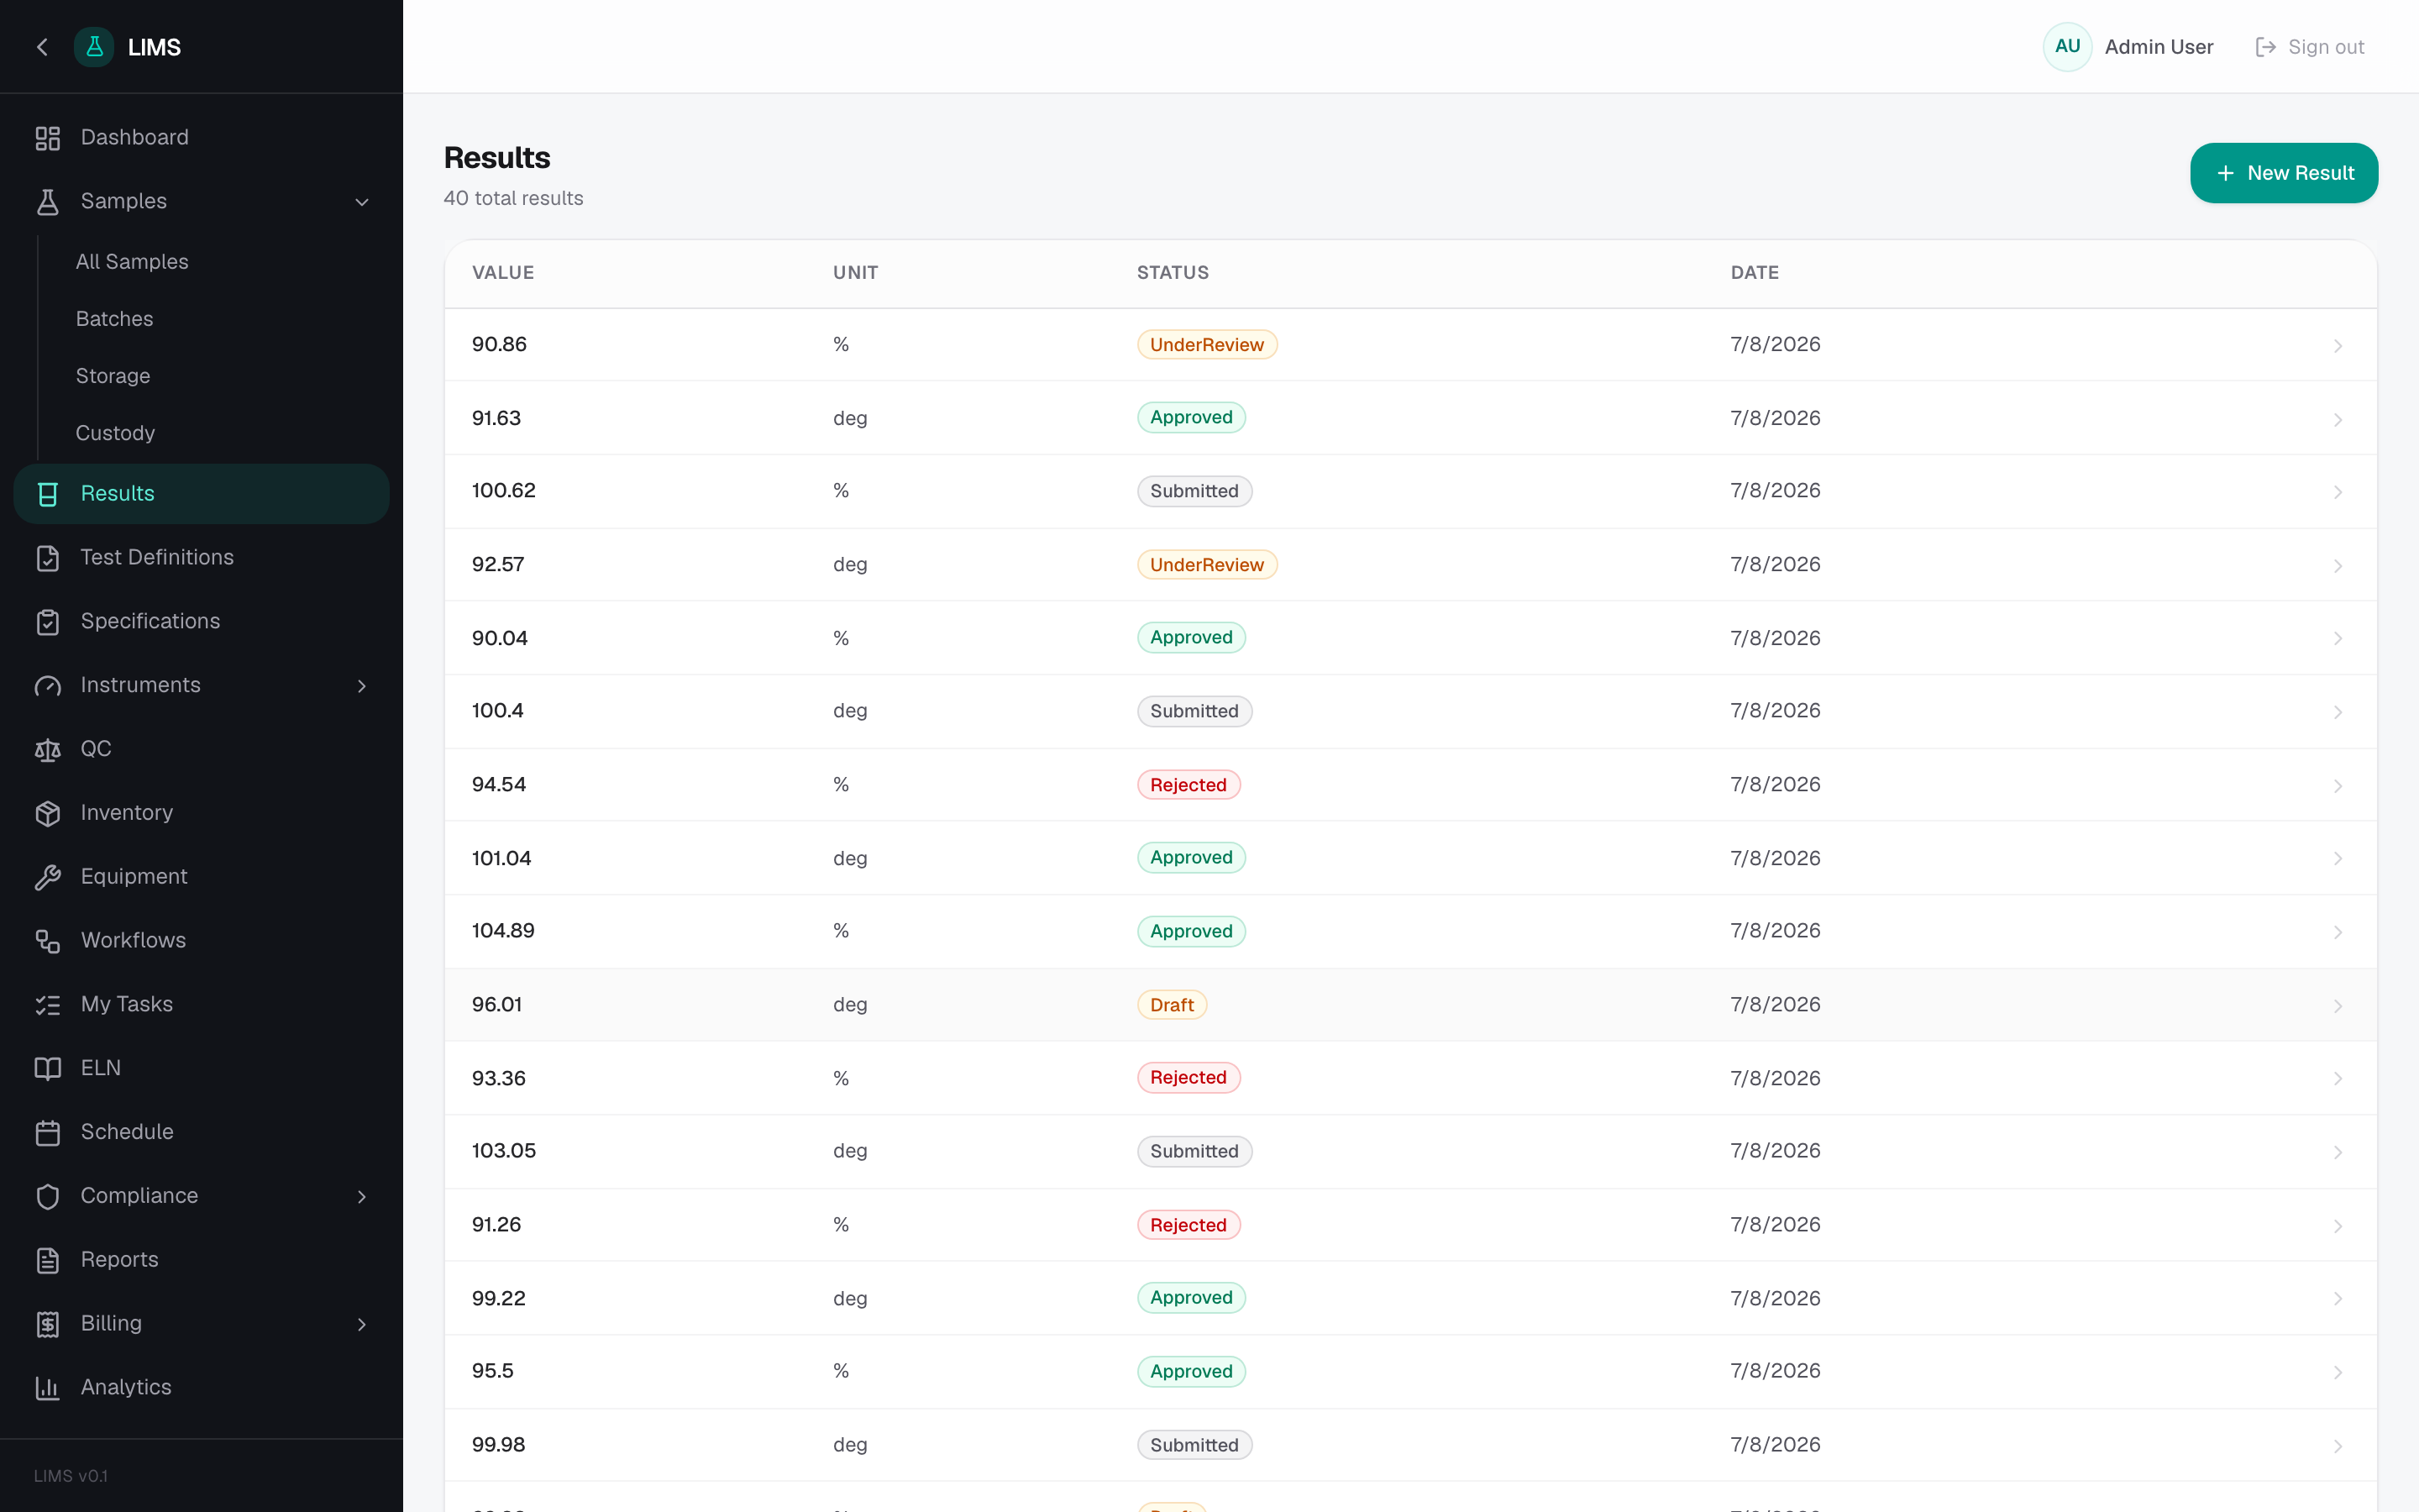The height and width of the screenshot is (1512, 2419).
Task: Click the Equipment wrench icon
Action: [x=48, y=877]
